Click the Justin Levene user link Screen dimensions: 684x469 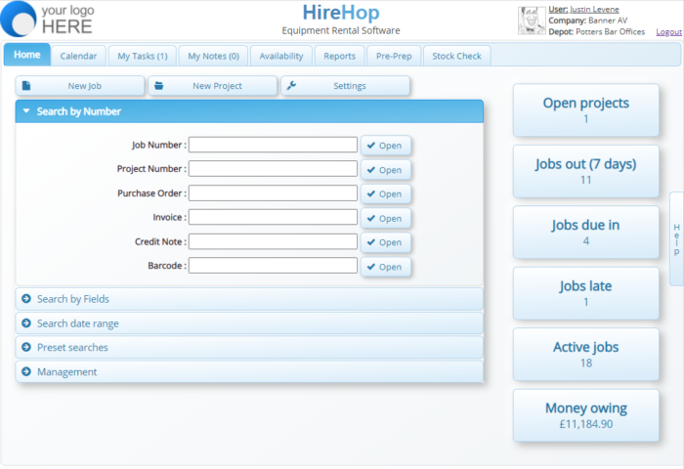pos(594,9)
